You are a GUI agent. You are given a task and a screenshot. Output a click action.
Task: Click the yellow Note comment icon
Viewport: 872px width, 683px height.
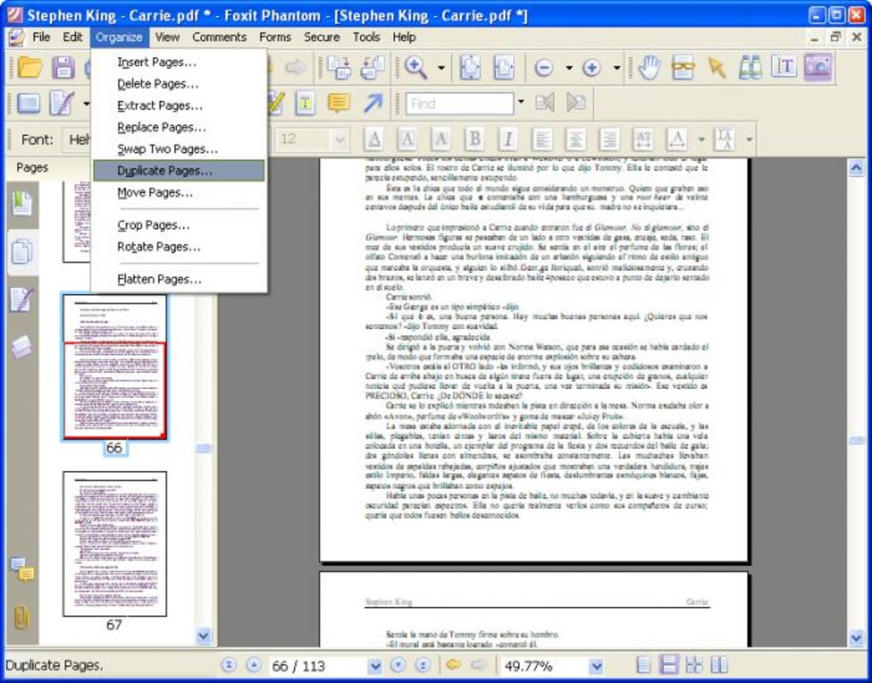click(339, 103)
